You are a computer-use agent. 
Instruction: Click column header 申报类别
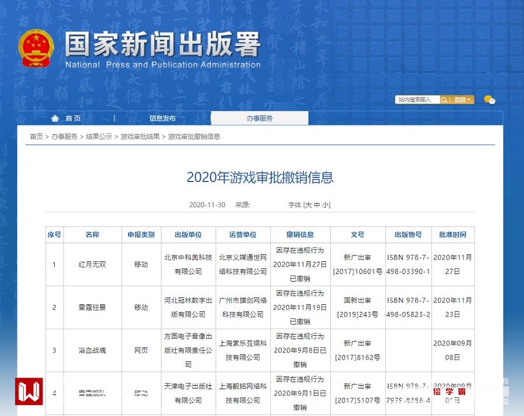[141, 234]
